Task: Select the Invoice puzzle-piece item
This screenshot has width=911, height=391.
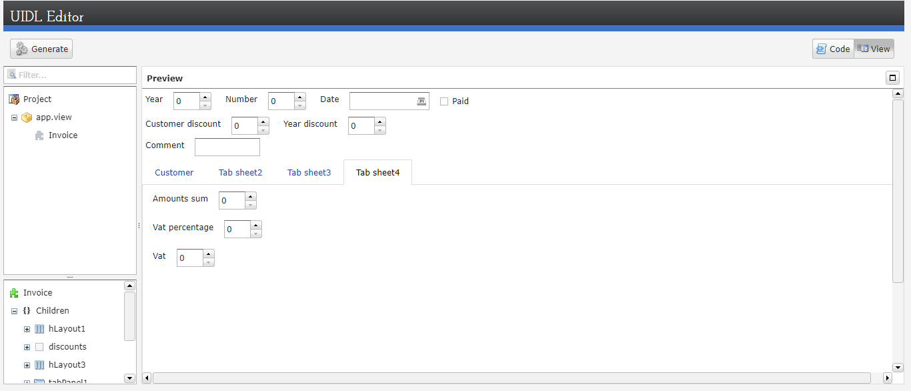Action: click(x=39, y=135)
